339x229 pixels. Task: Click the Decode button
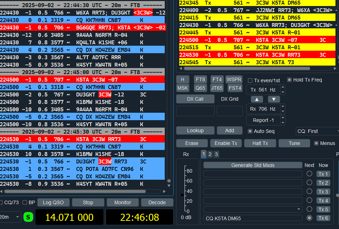click(157, 203)
